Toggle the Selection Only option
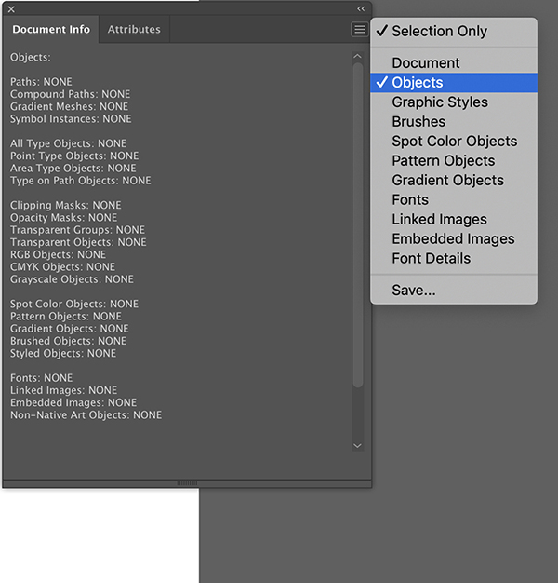 point(439,32)
